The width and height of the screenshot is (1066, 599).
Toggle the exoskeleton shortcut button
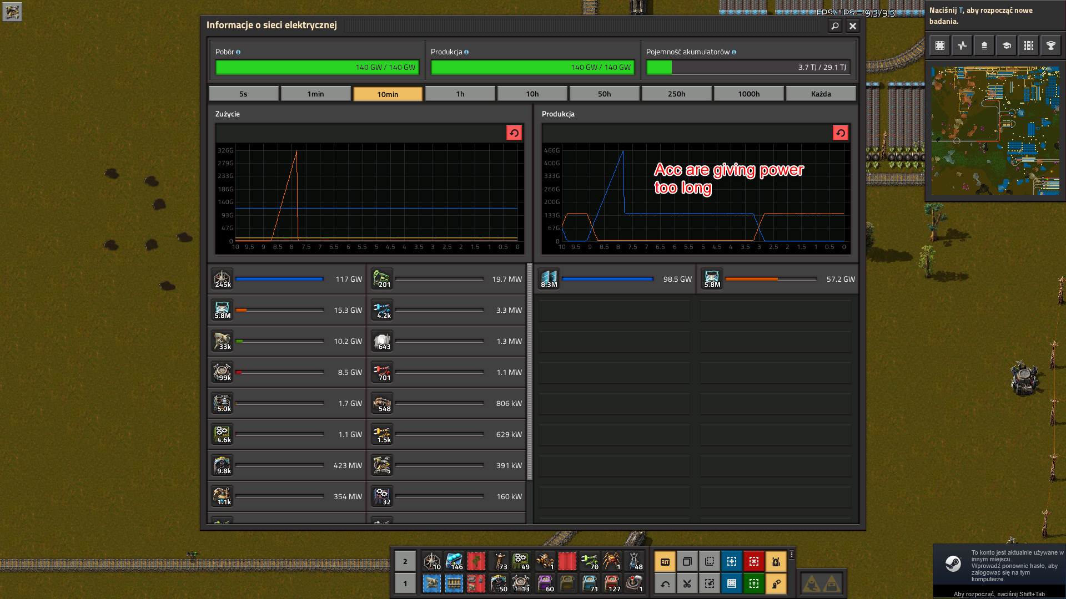click(776, 583)
